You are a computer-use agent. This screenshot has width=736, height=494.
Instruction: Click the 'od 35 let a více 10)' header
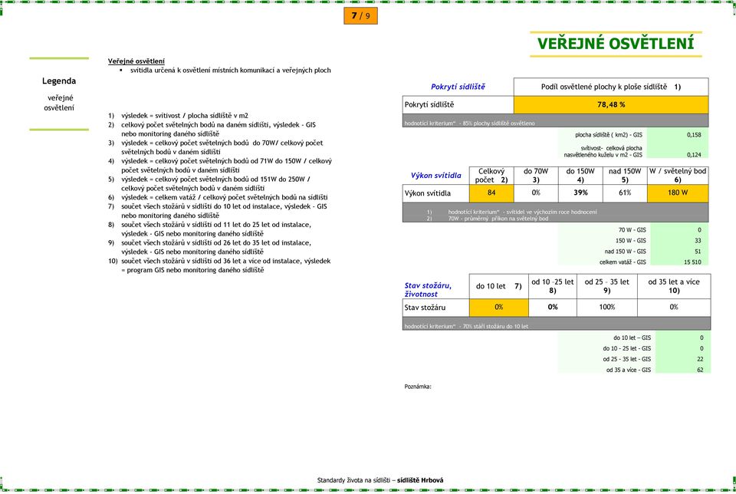674,286
